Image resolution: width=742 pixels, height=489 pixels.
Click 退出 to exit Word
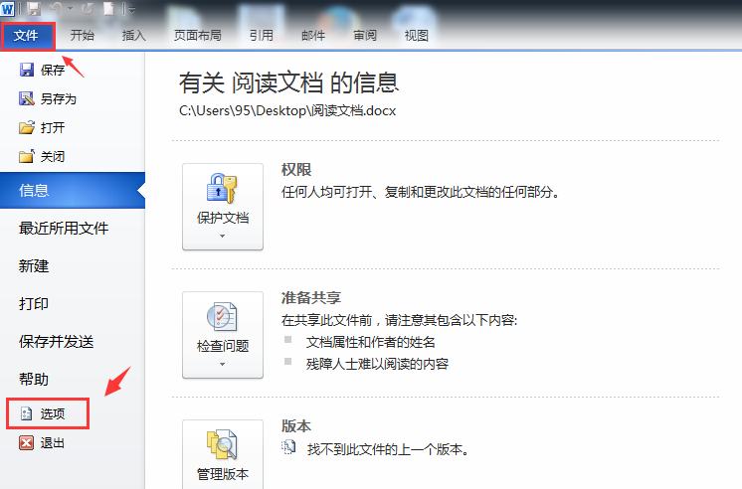point(42,443)
